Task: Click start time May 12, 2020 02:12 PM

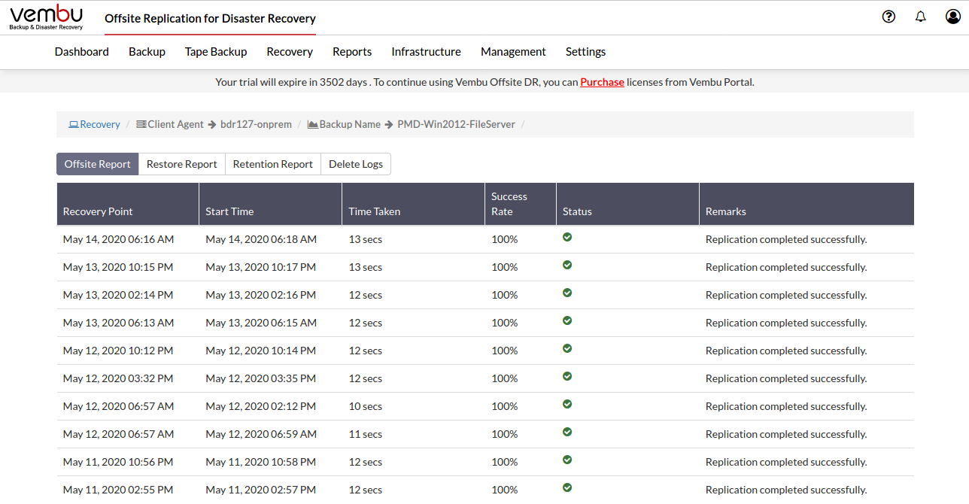Action: [x=261, y=406]
